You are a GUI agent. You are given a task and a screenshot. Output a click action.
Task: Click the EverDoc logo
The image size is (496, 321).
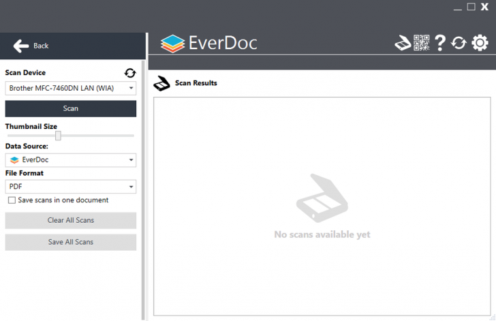[208, 43]
